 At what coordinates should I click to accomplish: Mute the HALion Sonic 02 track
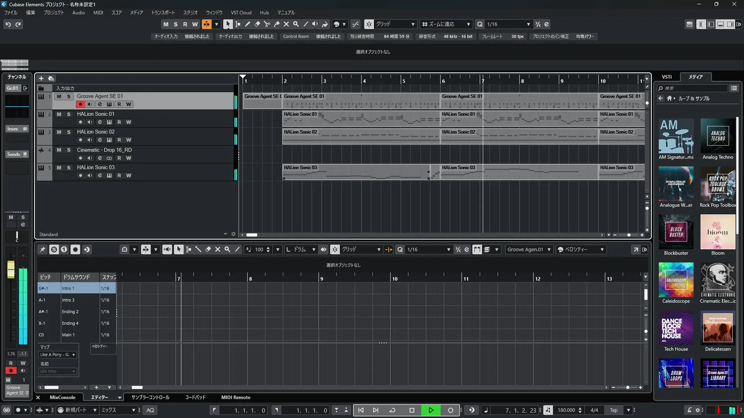pos(59,132)
